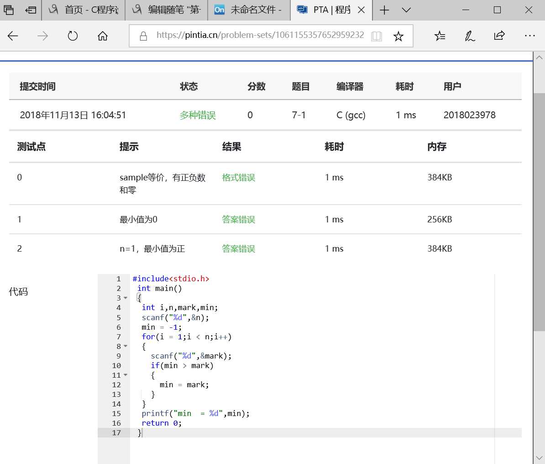Click the 提交时间 column header
This screenshot has width=545, height=464.
37,86
